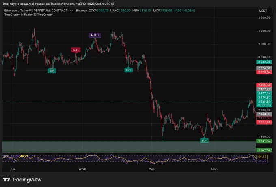Click the МАКС 2330,00 high value

[121, 11]
